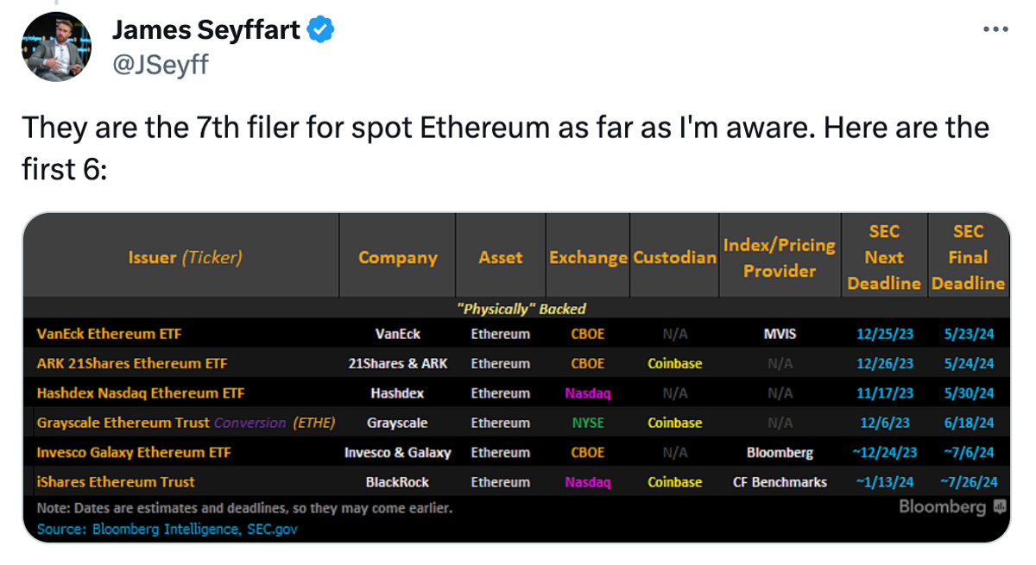Open James Seyffart's profile avatar photo
The height and width of the screenshot is (565, 1036).
[x=56, y=47]
